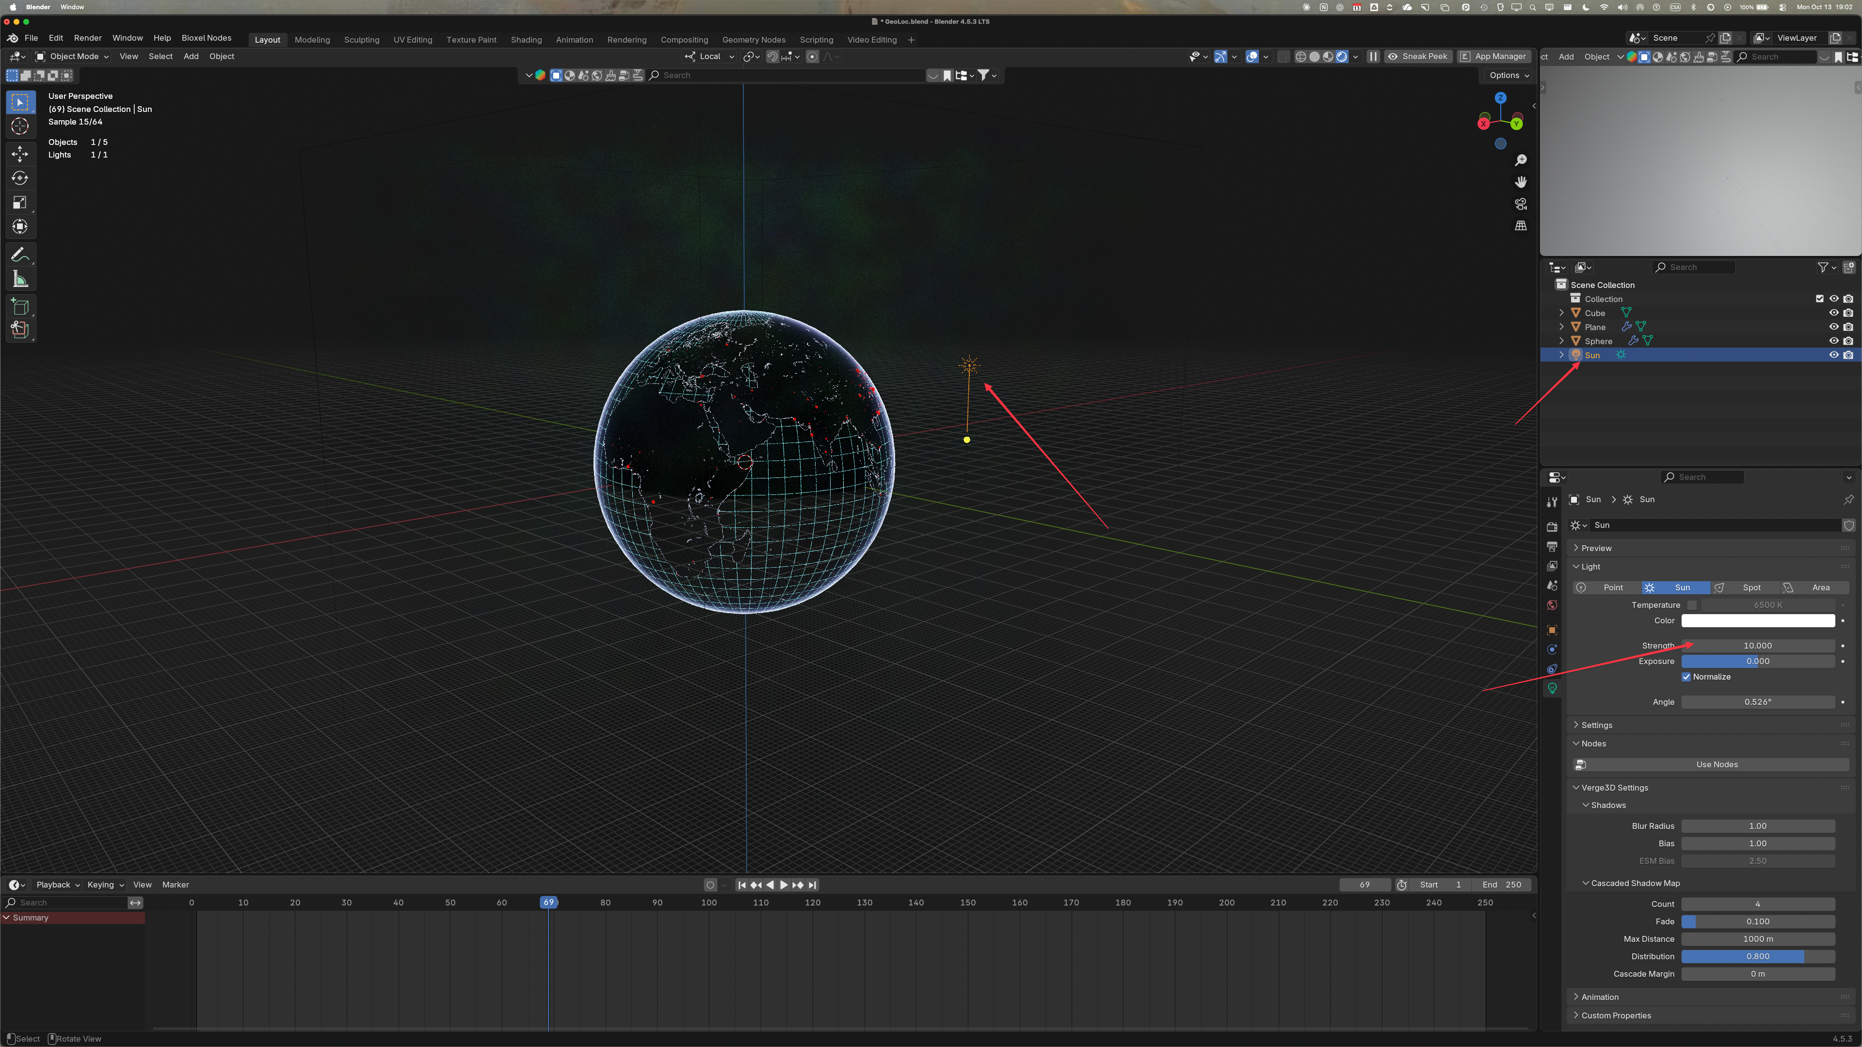Open the viewport Add menu button

pos(191,56)
